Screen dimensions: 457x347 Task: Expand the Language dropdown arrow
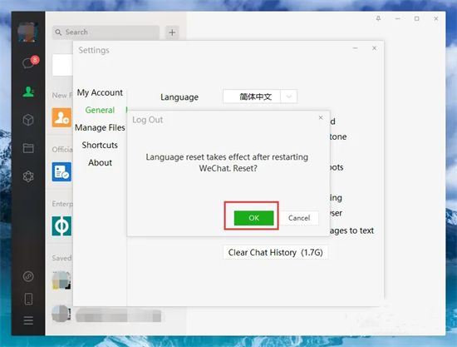pos(289,97)
